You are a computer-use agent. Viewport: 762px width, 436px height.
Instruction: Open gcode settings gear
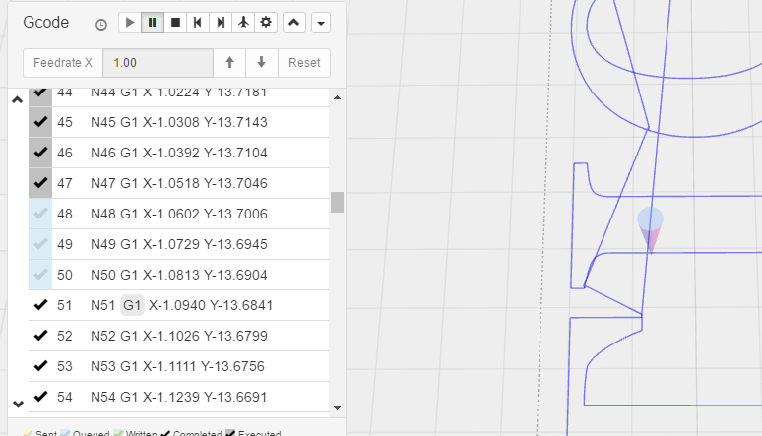266,23
